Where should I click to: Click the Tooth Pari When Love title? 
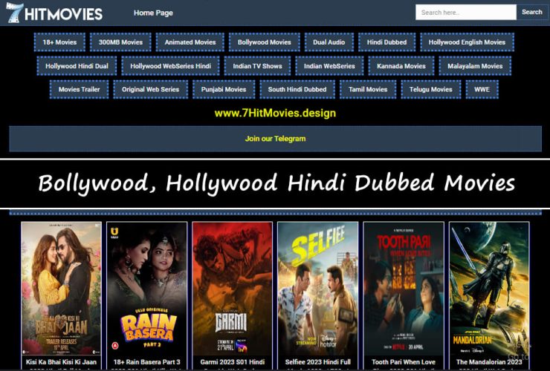coord(404,362)
